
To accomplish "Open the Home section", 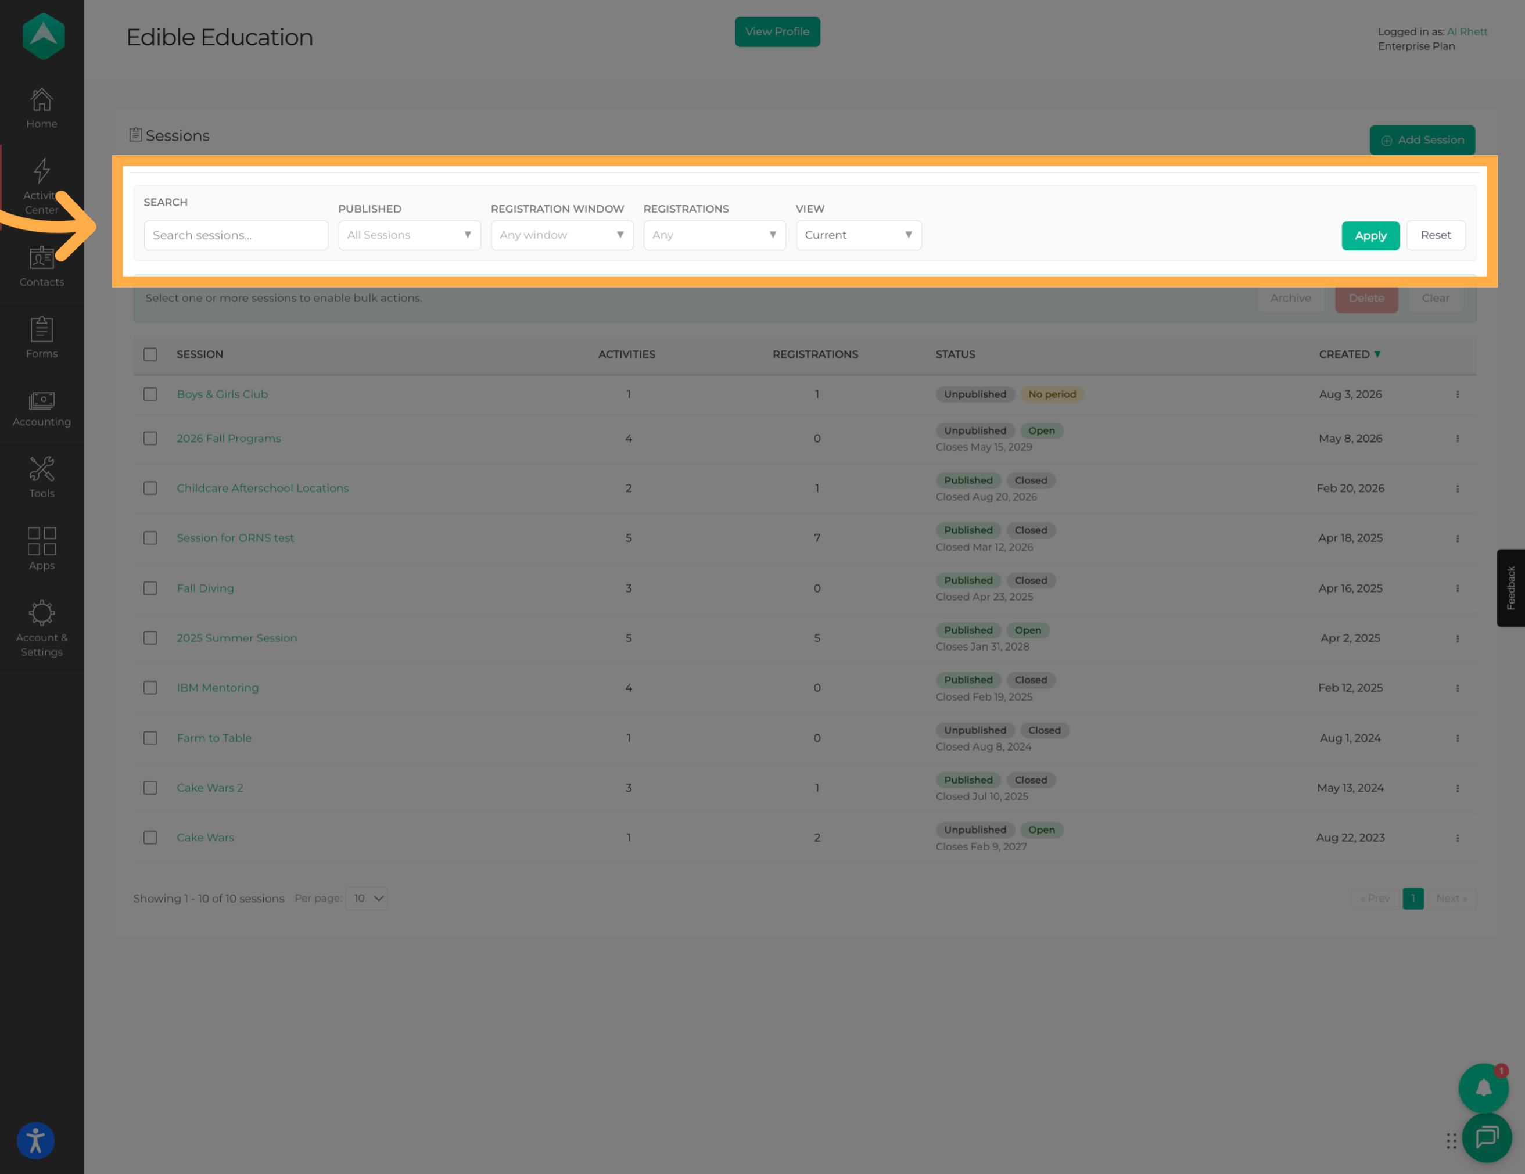I will click(42, 109).
